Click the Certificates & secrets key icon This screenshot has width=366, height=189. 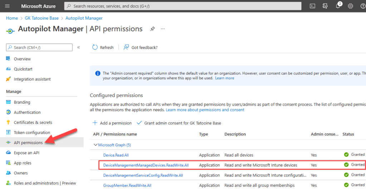pyautogui.click(x=8, y=122)
